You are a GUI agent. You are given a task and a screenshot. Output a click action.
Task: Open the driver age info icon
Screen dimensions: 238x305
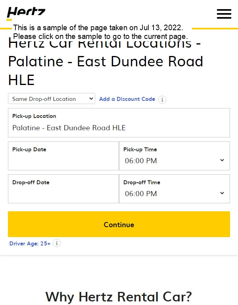click(x=57, y=243)
